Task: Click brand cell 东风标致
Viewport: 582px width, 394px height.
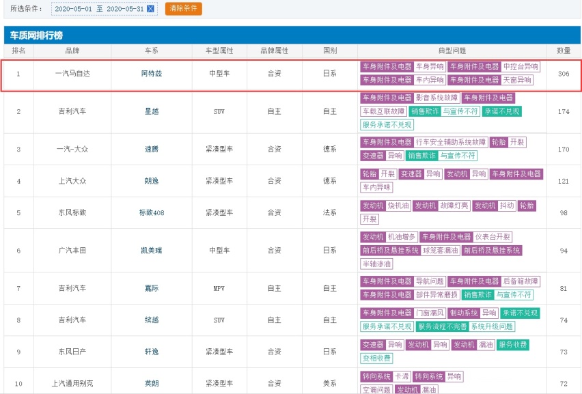Action: click(x=72, y=212)
